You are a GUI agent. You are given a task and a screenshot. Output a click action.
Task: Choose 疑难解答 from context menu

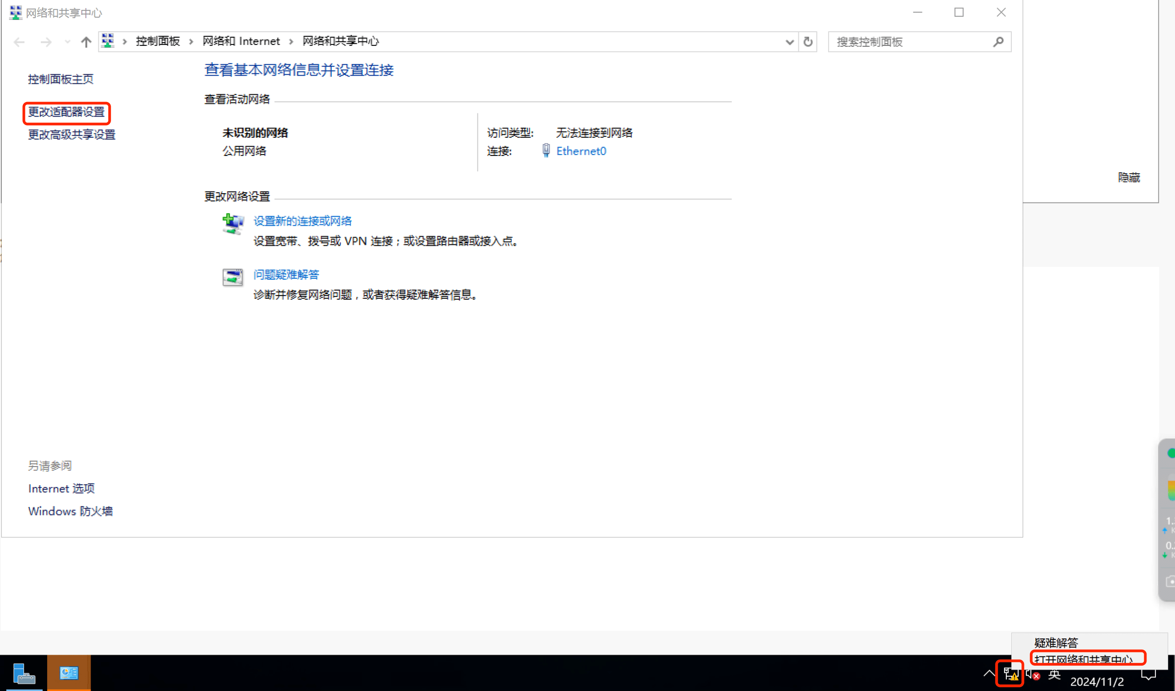[1056, 642]
